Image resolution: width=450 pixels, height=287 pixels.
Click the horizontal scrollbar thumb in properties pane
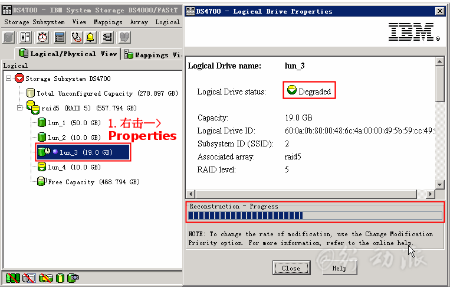click(306, 194)
